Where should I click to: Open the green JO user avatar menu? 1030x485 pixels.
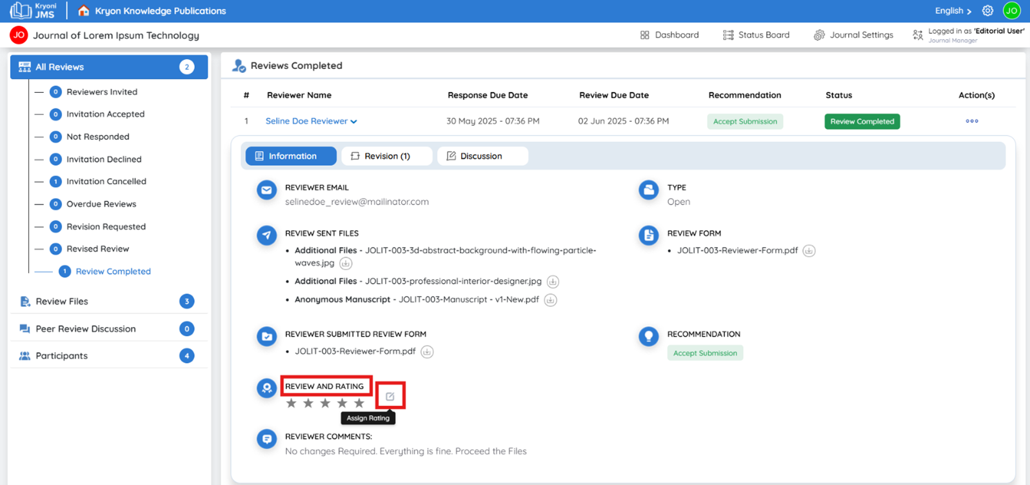click(x=1011, y=10)
